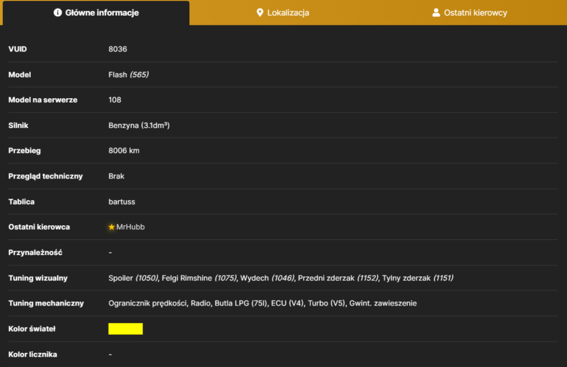The height and width of the screenshot is (367, 567).
Task: Click the gold star next to MrHubb
Action: 111,227
